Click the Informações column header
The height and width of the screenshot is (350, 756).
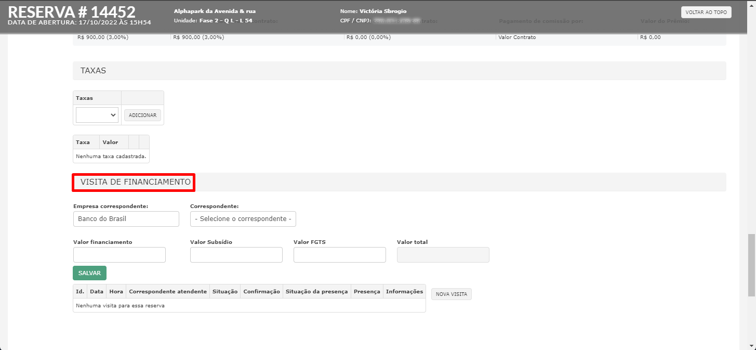(404, 292)
